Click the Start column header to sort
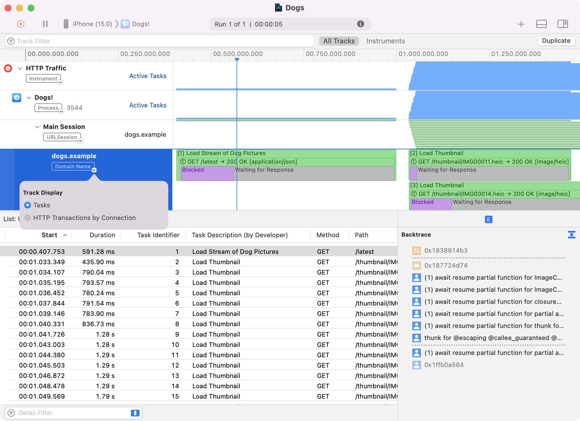 (x=49, y=235)
